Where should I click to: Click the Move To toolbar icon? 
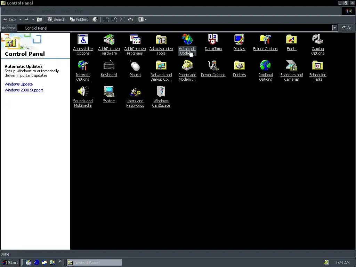coord(106,19)
